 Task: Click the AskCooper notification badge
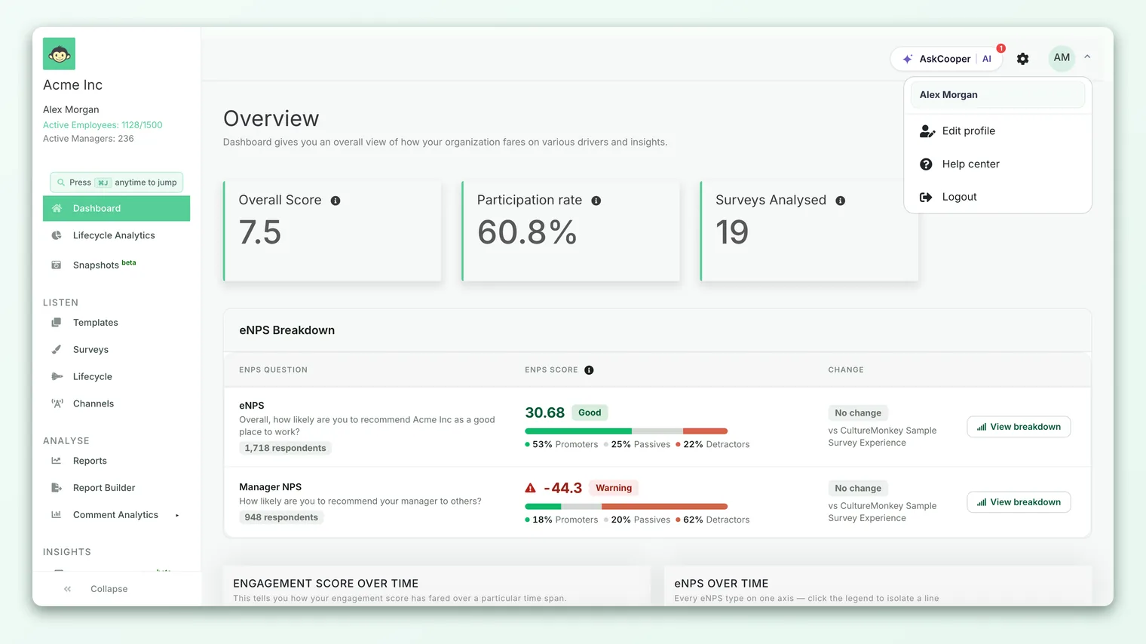pyautogui.click(x=1000, y=48)
